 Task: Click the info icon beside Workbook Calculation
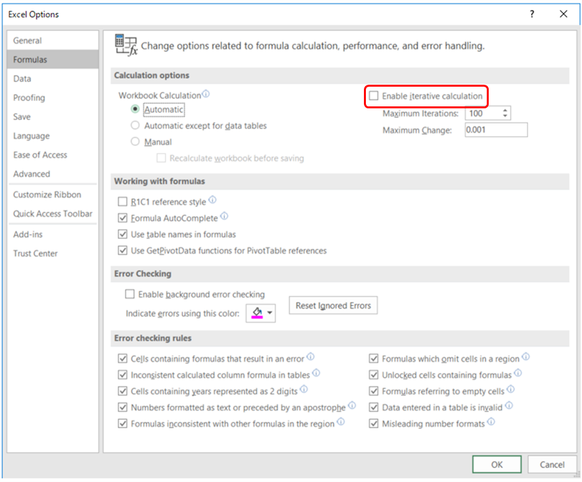click(206, 94)
